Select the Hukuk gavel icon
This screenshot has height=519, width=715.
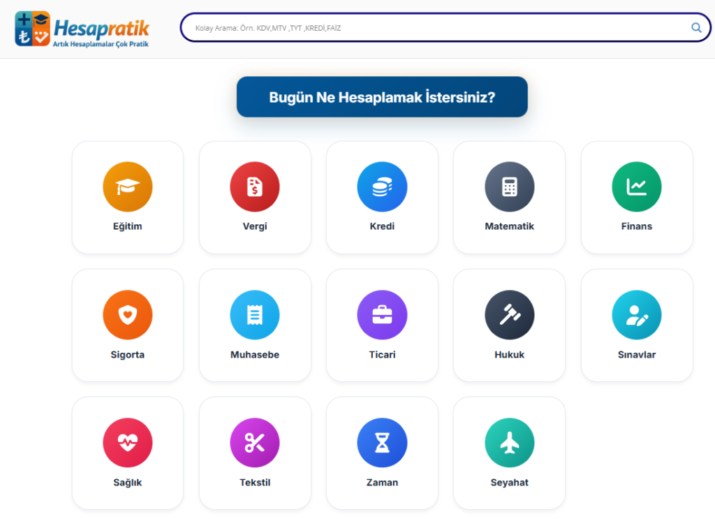(509, 315)
